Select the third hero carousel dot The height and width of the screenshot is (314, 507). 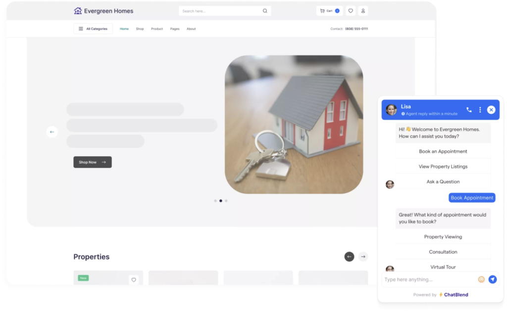tap(226, 201)
